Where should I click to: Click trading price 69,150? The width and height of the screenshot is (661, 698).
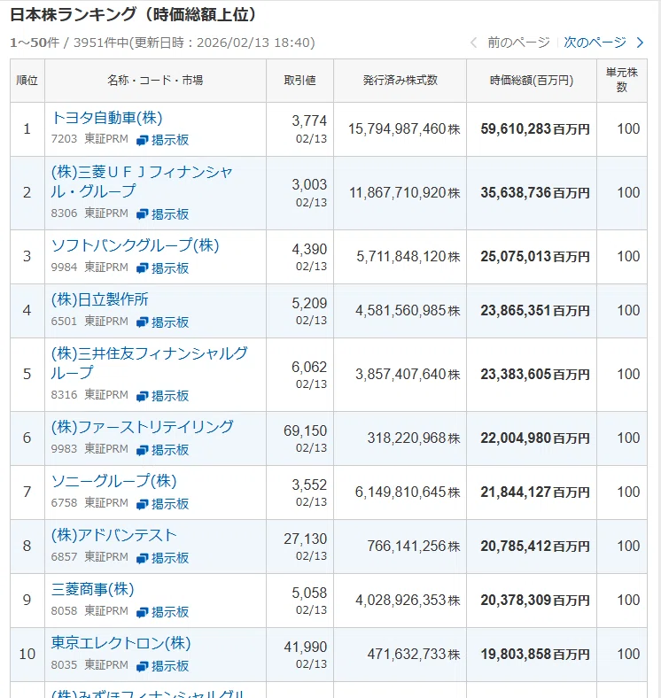[305, 430]
